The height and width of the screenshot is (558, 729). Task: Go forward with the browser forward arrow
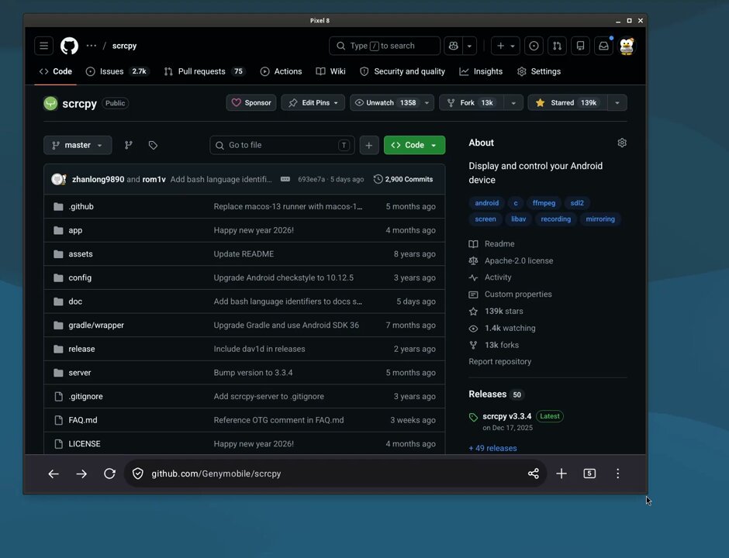(81, 474)
